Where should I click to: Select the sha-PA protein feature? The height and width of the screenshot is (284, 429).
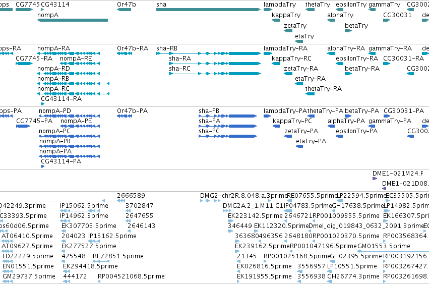tap(228, 126)
